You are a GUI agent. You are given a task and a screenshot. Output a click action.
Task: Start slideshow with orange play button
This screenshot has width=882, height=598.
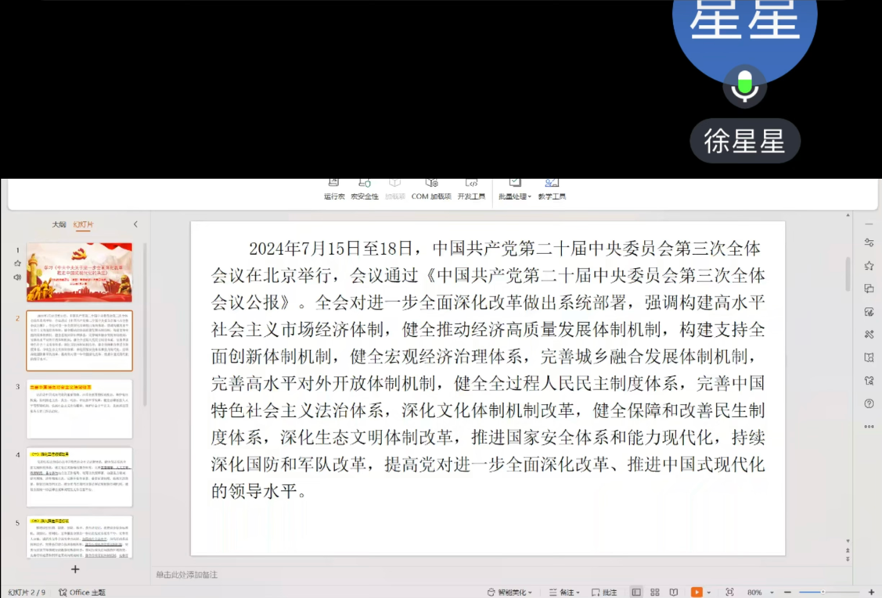[x=696, y=593]
